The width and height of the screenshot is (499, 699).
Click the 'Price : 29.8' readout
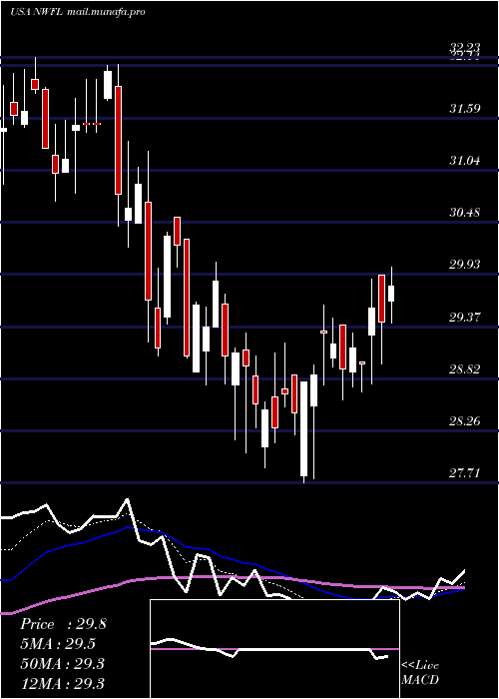pos(63,624)
